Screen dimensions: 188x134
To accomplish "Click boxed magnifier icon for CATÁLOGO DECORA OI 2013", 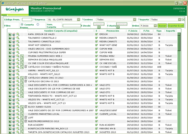I will point(22,82).
